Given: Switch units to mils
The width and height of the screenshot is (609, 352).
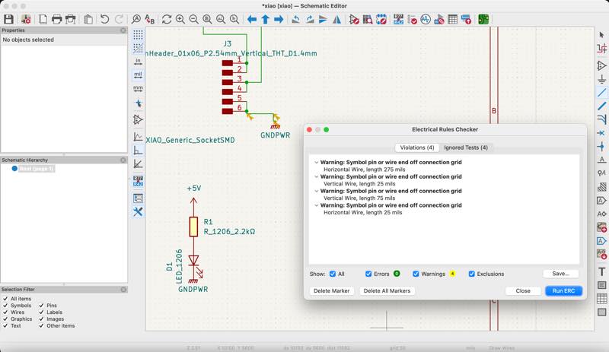Looking at the screenshot, I should tap(138, 75).
